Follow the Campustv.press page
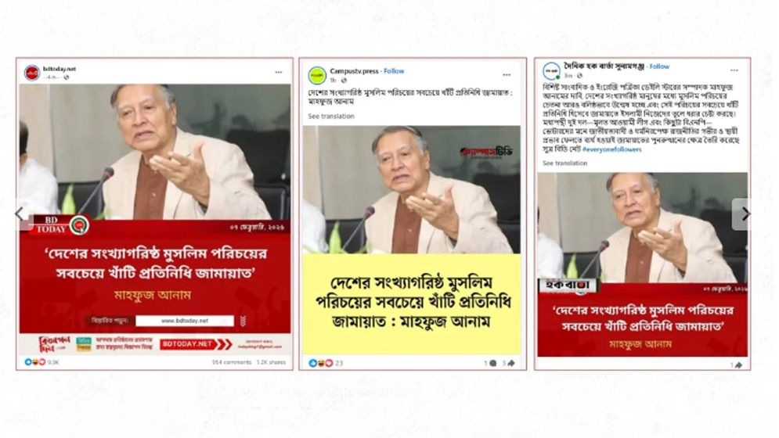The height and width of the screenshot is (438, 779). point(394,71)
